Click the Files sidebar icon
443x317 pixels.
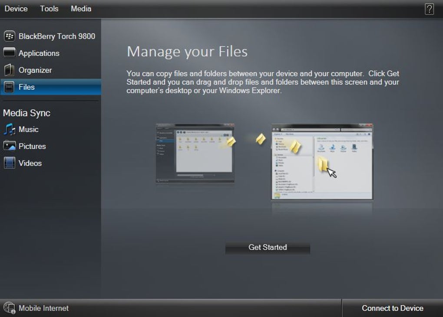(x=9, y=87)
